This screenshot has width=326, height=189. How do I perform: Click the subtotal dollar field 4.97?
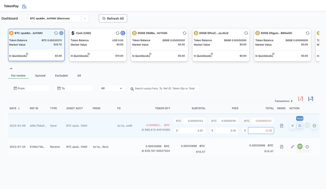pyautogui.click(x=193, y=130)
